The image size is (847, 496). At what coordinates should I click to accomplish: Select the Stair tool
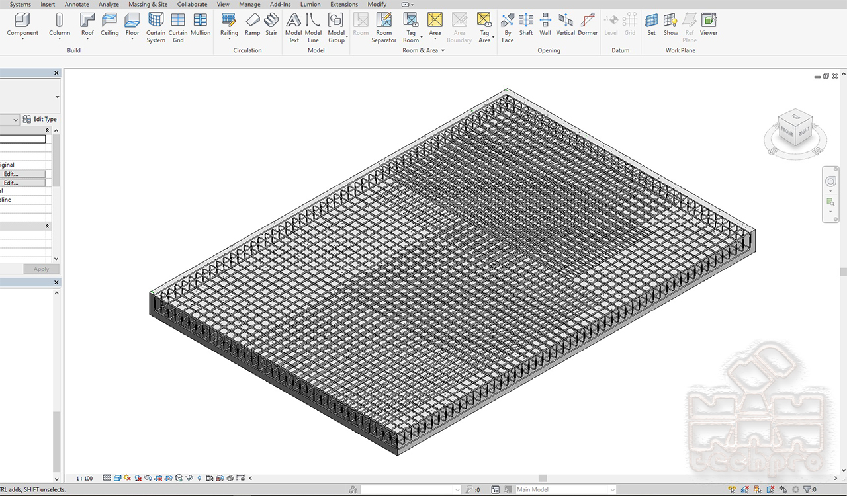[271, 24]
